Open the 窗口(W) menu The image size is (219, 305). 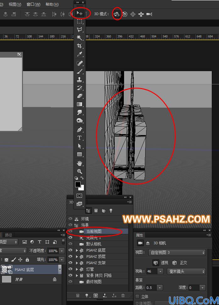point(33,4)
